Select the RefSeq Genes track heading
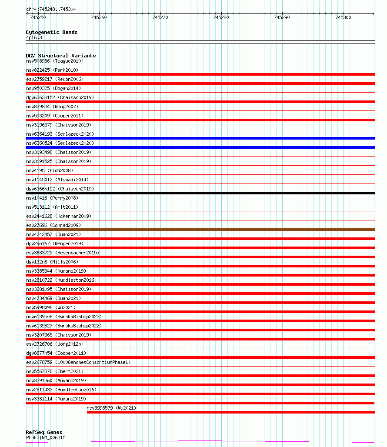The height and width of the screenshot is (447, 387). 44,432
